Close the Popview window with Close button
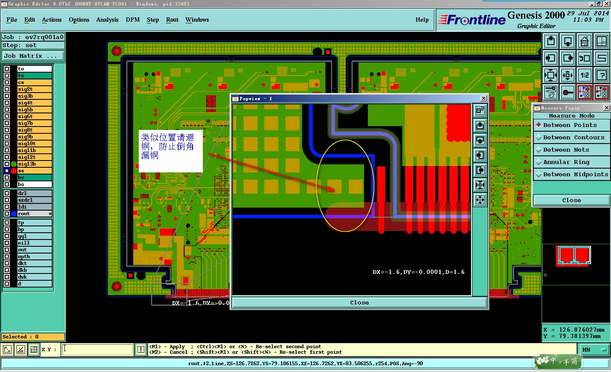611x372 pixels. point(359,303)
